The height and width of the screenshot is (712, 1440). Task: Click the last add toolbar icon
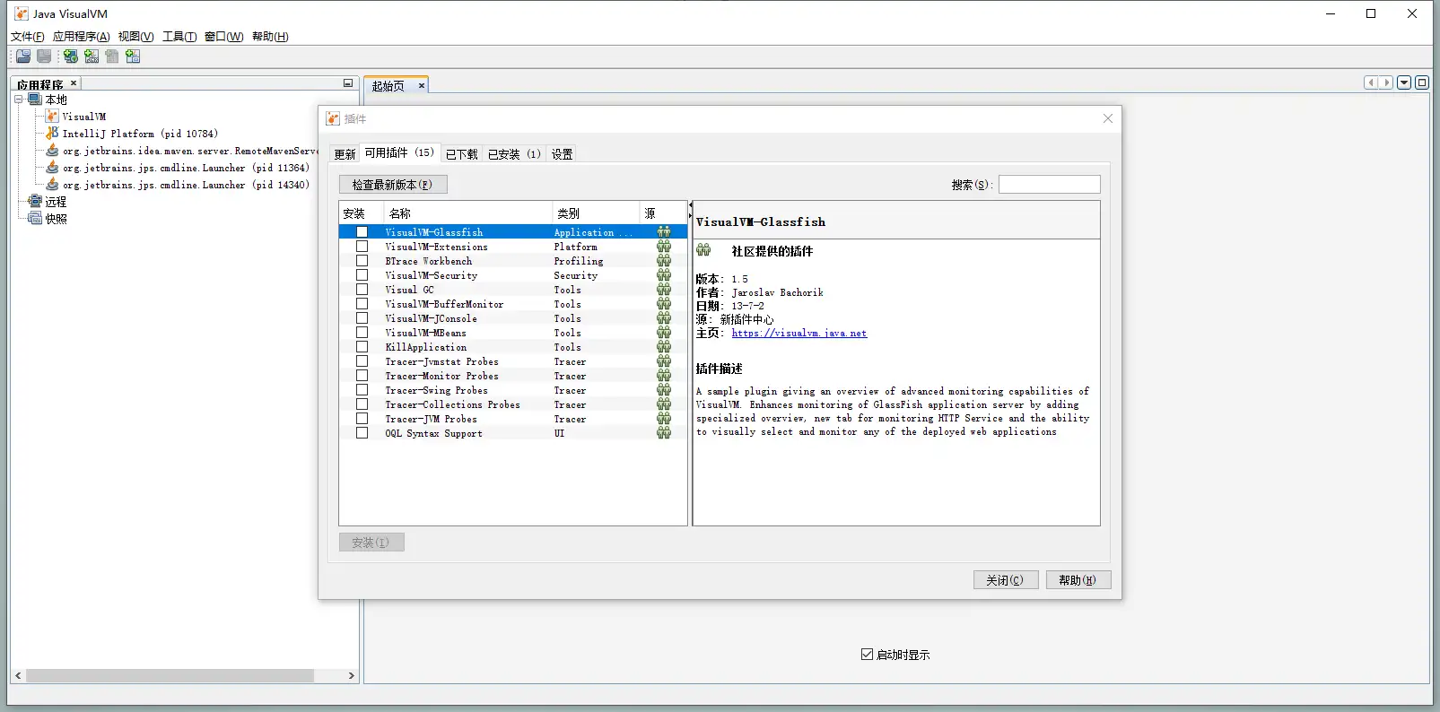click(x=133, y=56)
